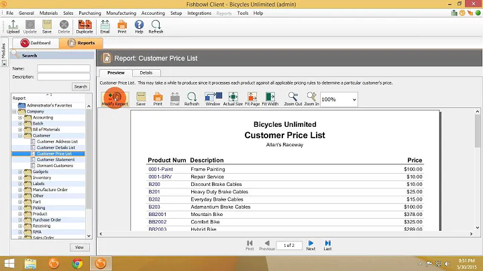Select Customer Address List report
Screen dimensions: 483x271
pyautogui.click(x=57, y=142)
